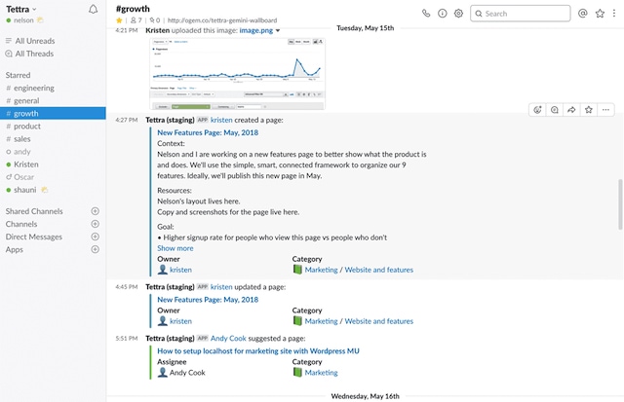
Task: Start a thread on the message
Action: [554, 110]
